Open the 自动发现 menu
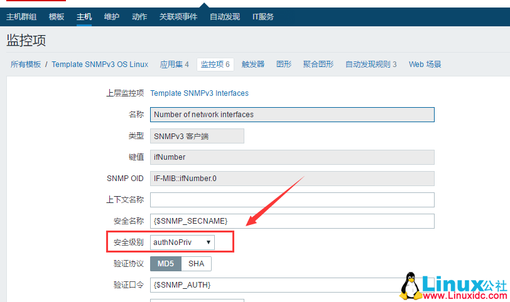 pos(225,17)
